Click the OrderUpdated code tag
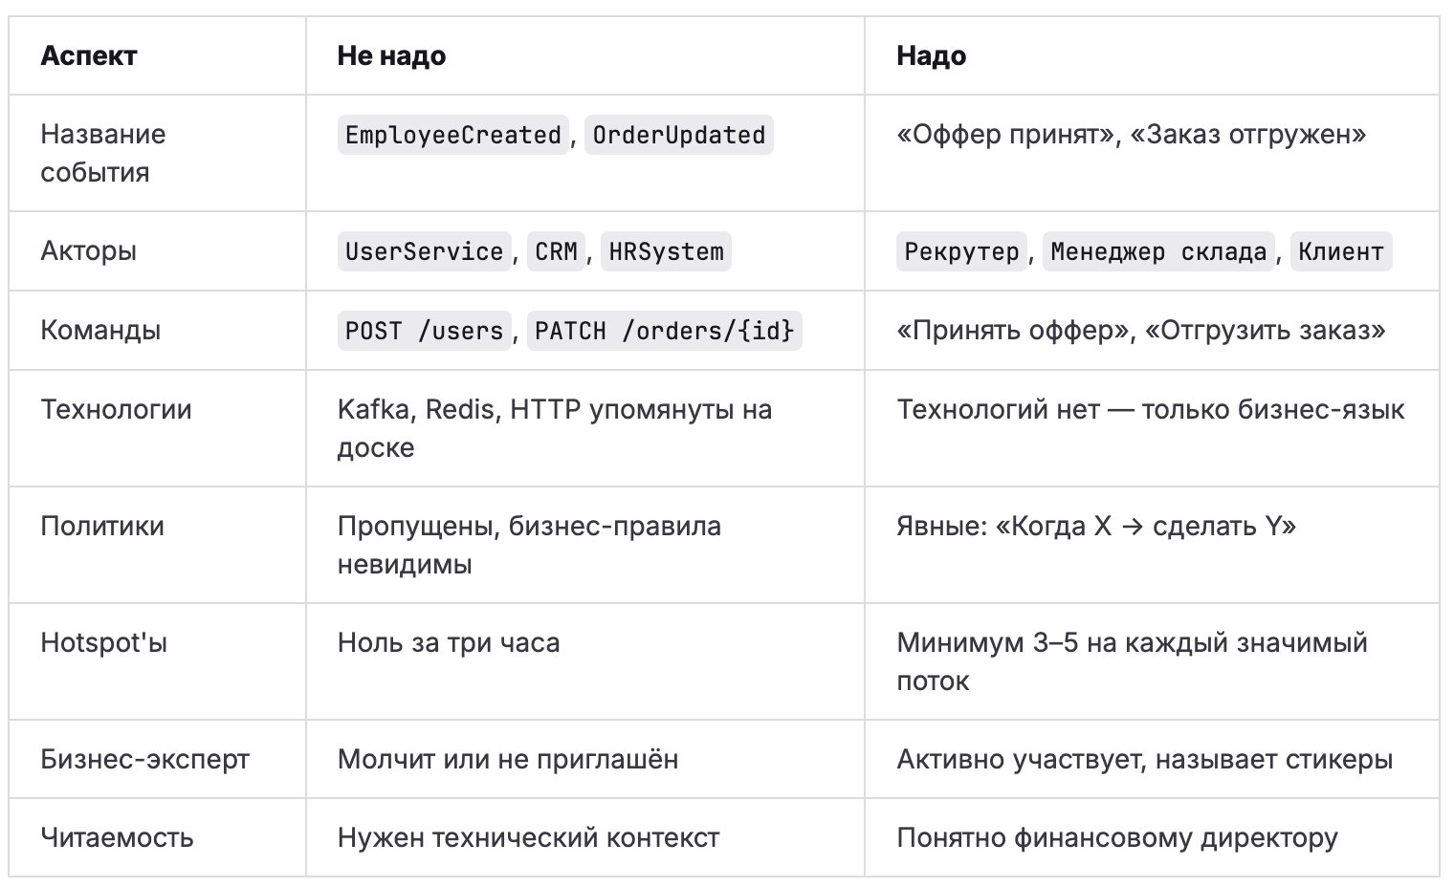Viewport: 1454px width, 887px height. (x=678, y=135)
